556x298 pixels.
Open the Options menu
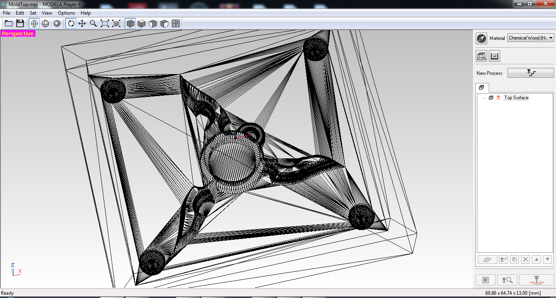pyautogui.click(x=66, y=13)
